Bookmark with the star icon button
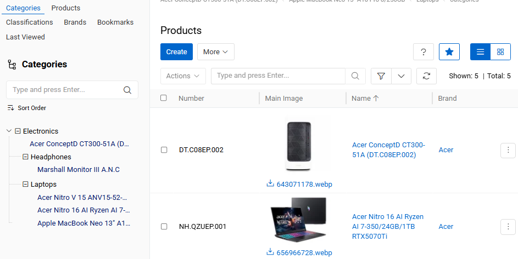The image size is (518, 259). [449, 51]
